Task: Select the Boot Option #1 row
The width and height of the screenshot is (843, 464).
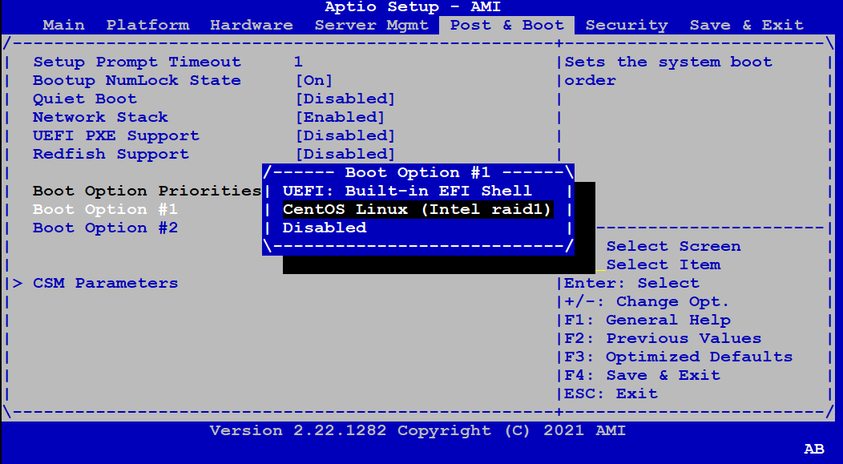Action: (106, 209)
